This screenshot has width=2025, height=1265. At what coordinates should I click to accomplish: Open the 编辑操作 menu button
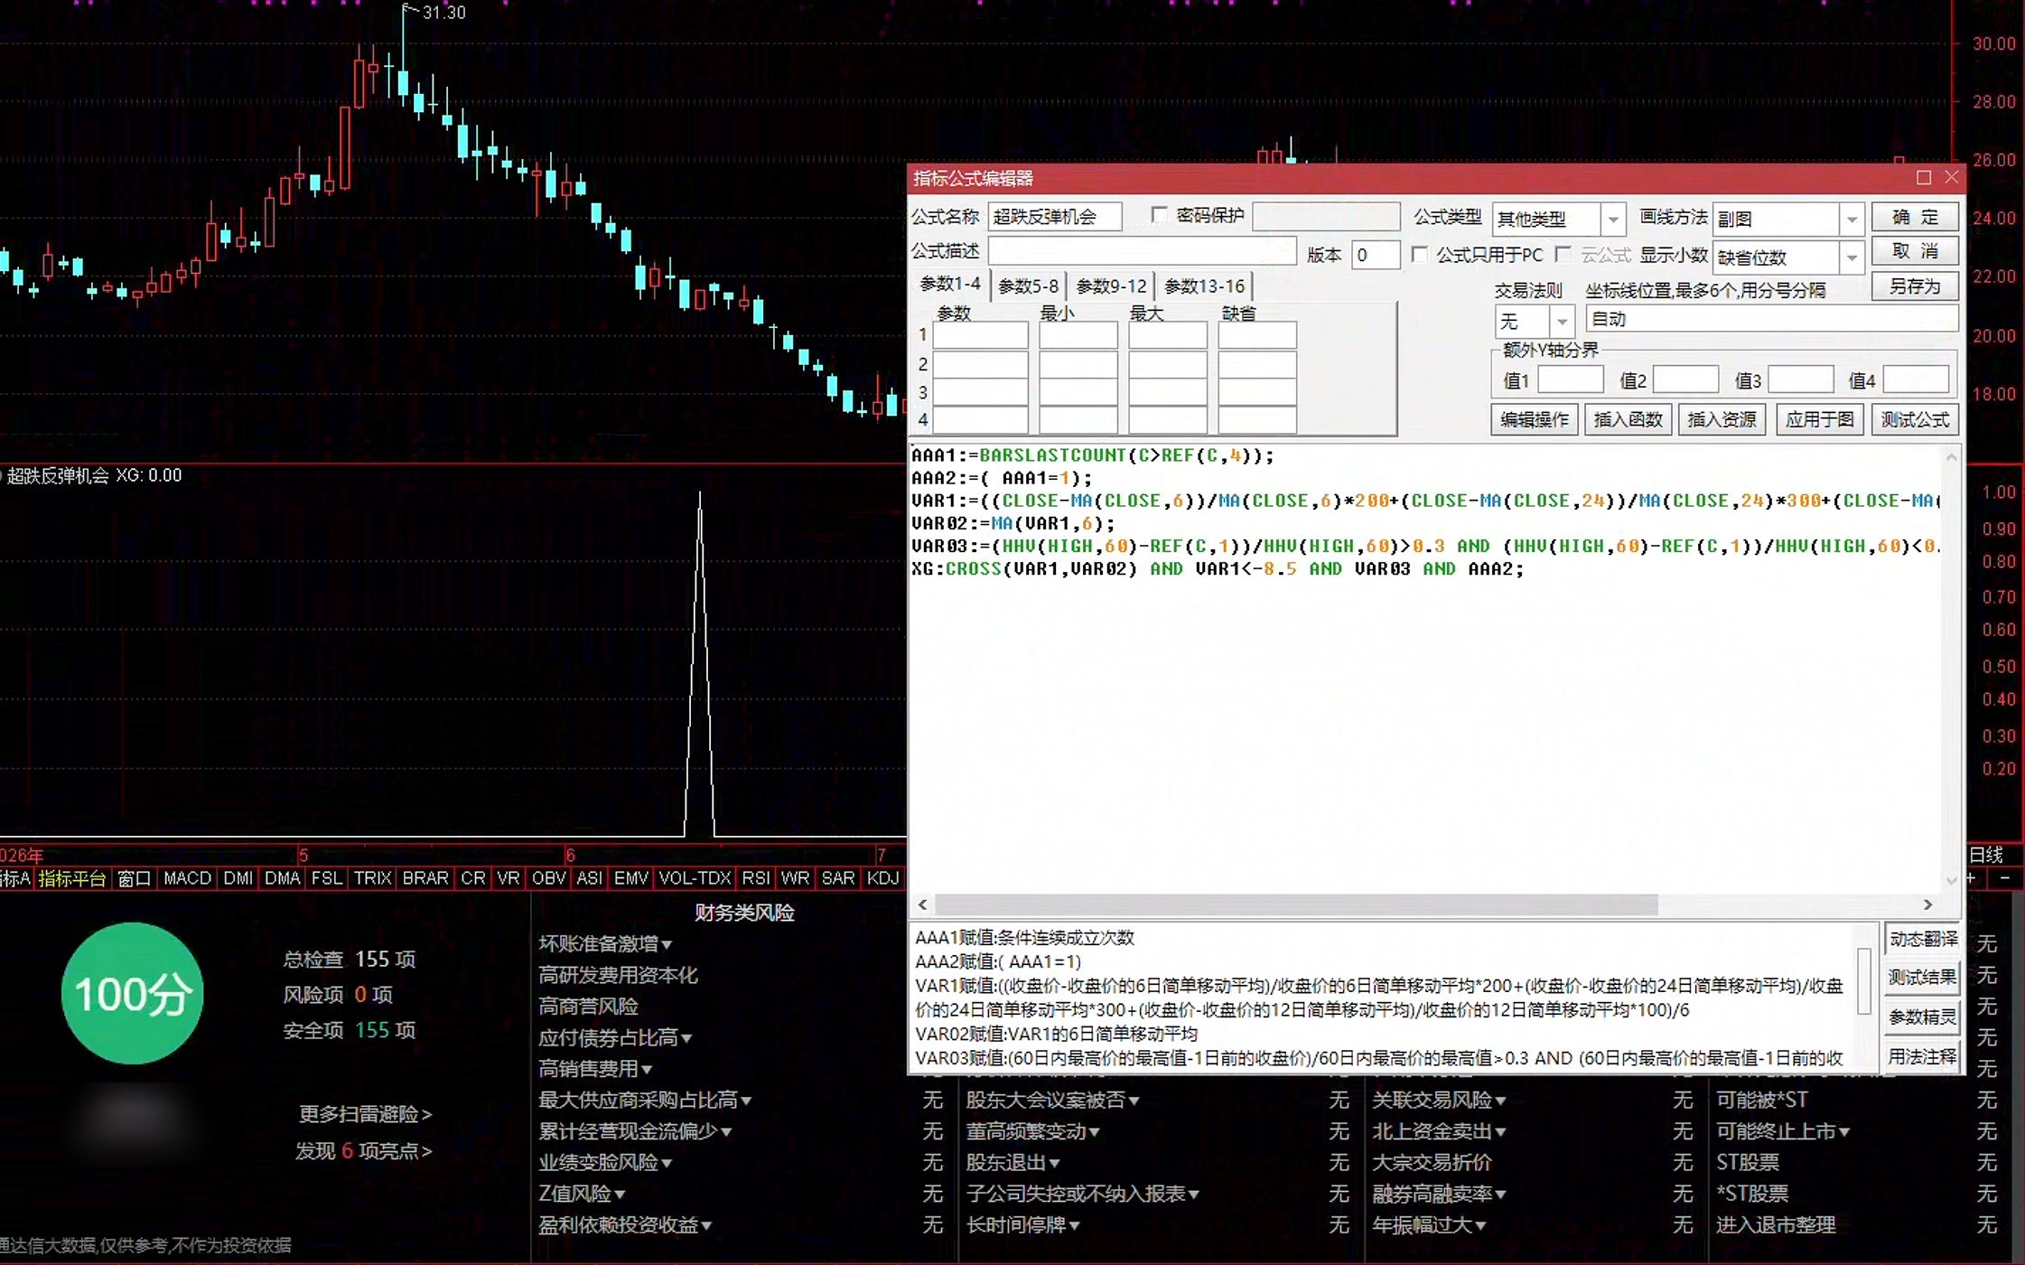[x=1534, y=419]
